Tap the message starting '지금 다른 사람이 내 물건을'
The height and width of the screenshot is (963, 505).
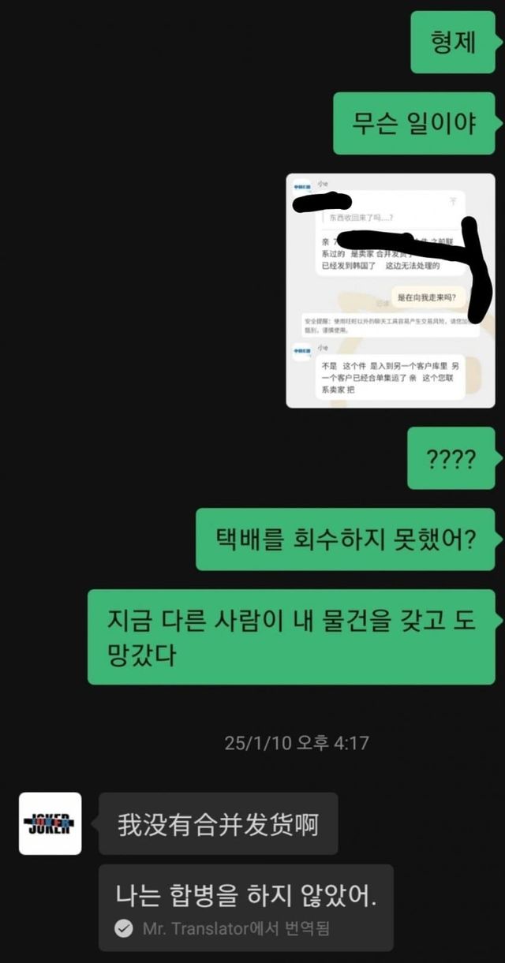pyautogui.click(x=291, y=636)
